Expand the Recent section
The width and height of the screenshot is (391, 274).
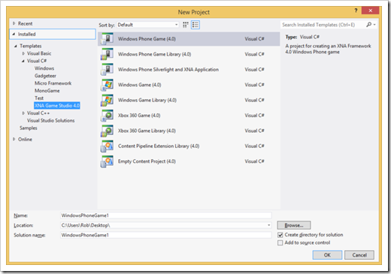coord(14,23)
